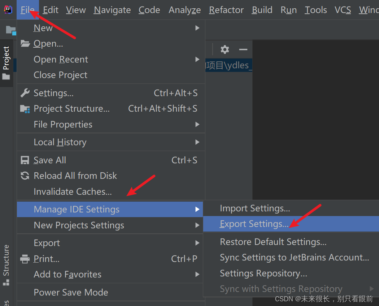Click the wrench icon beside Settings

point(25,93)
